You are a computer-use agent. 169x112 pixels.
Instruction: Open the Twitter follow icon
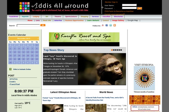[111, 25]
